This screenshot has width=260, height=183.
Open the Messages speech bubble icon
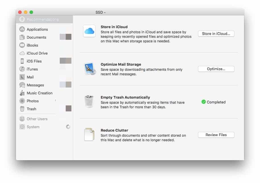[22, 85]
